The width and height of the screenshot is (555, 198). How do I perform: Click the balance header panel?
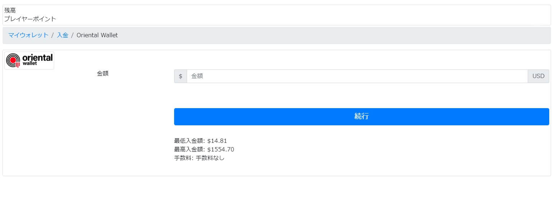[x=277, y=15]
